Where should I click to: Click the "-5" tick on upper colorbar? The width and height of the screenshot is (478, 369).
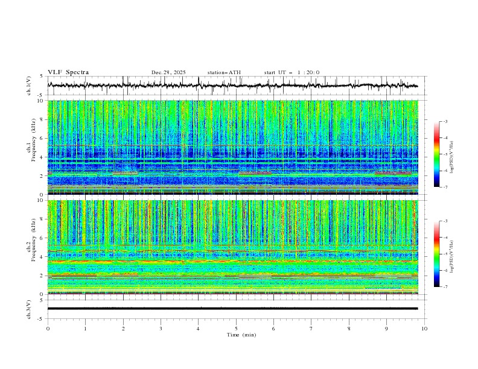pyautogui.click(x=445, y=154)
